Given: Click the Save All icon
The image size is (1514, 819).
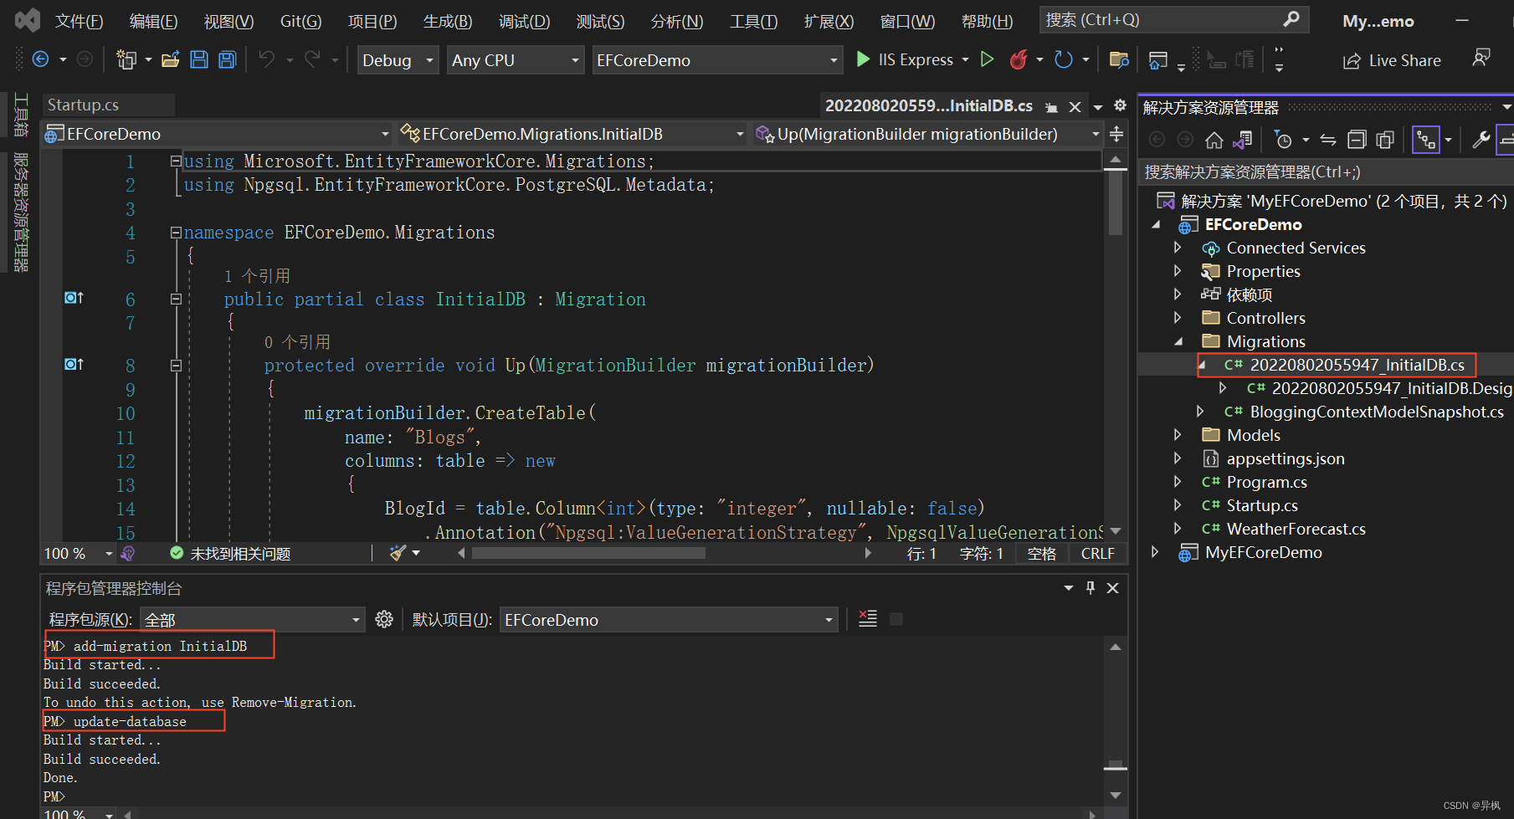Looking at the screenshot, I should tap(227, 59).
